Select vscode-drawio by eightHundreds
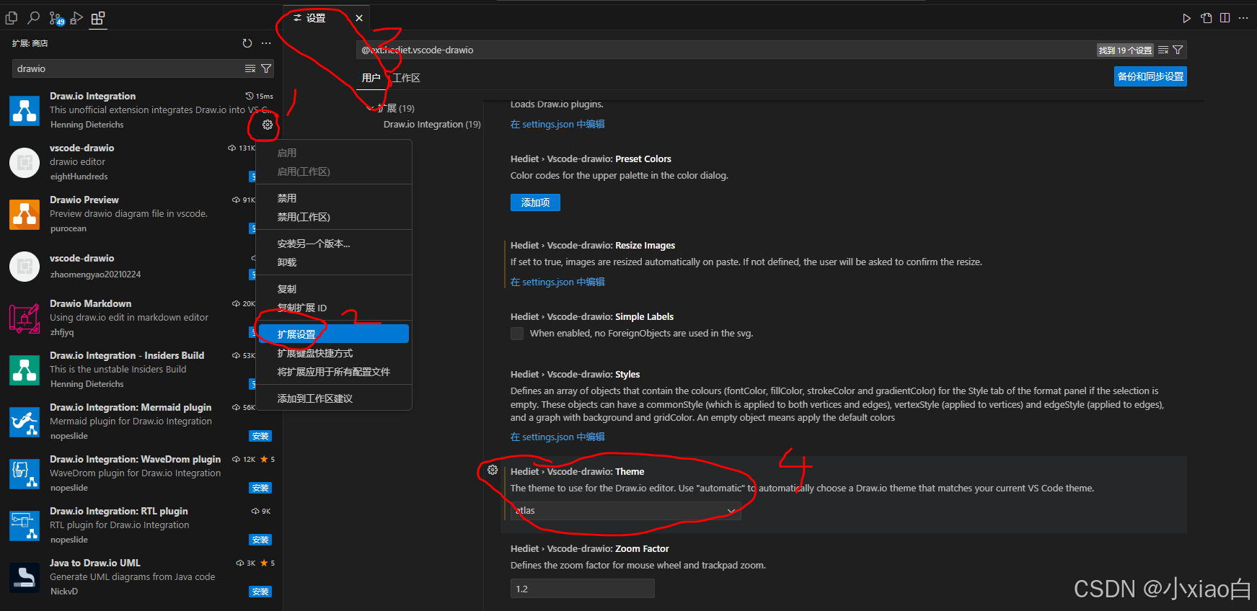This screenshot has width=1257, height=611. 141,162
